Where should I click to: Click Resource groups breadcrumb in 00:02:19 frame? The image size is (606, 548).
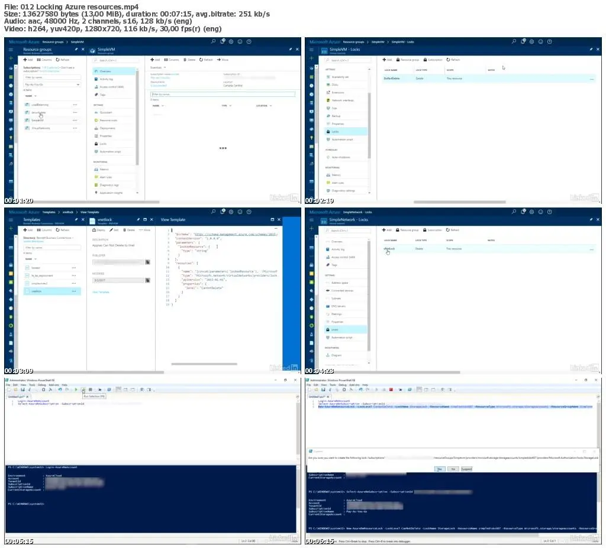(x=353, y=42)
